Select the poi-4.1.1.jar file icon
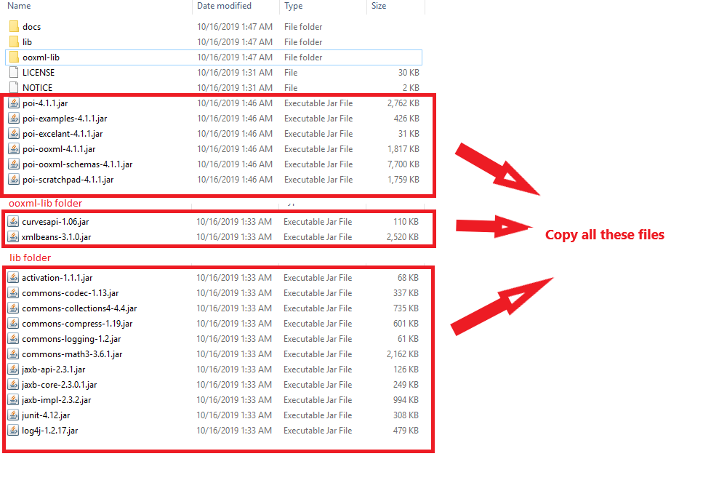 [x=14, y=103]
